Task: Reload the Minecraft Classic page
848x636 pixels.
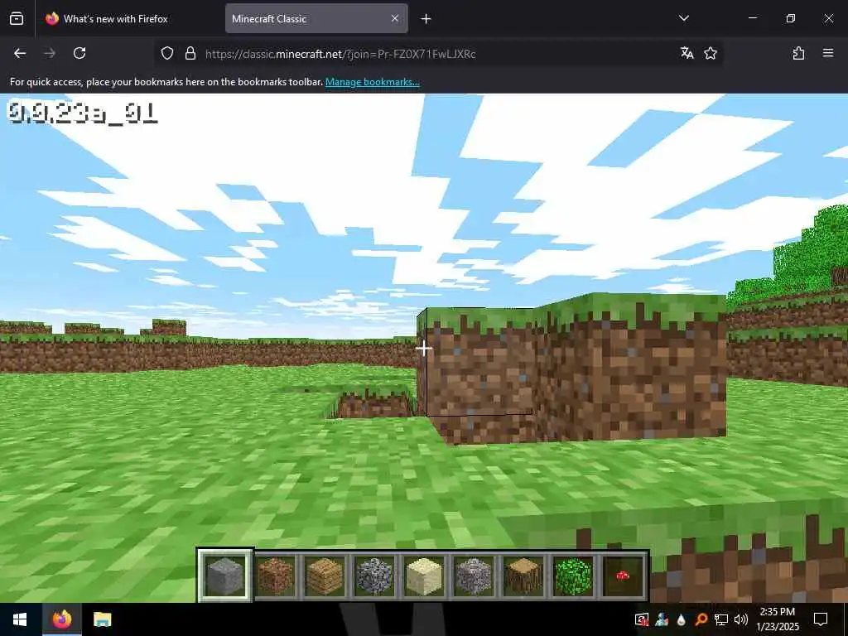Action: click(x=79, y=53)
